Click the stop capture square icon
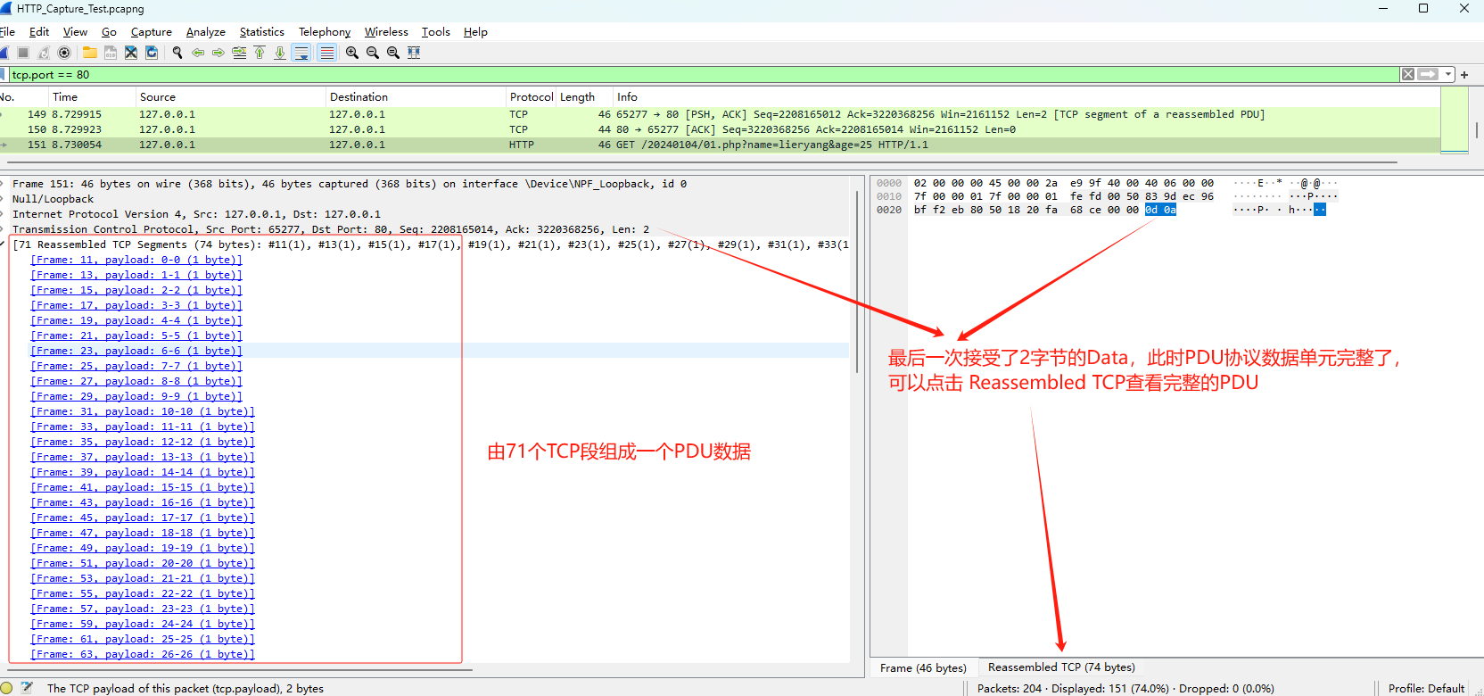This screenshot has width=1484, height=696. [23, 53]
